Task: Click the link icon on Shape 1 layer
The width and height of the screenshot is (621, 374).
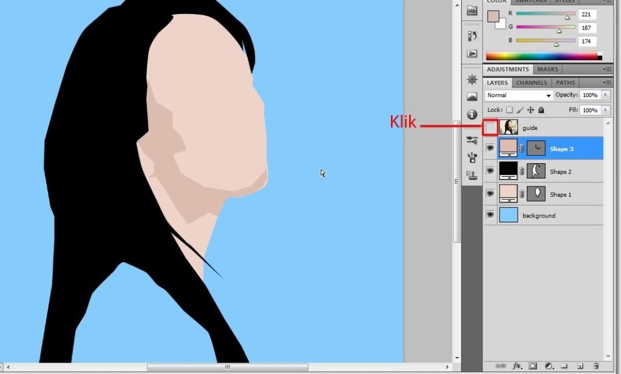Action: pyautogui.click(x=522, y=194)
